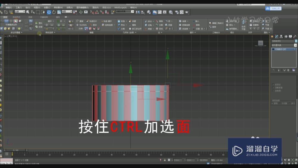
Task: Click the ViewCube in the viewport
Action: (260, 43)
